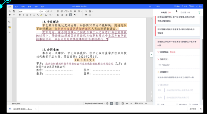Click the 导出 export button
Viewport: 207px width, 114px height.
[199, 6]
